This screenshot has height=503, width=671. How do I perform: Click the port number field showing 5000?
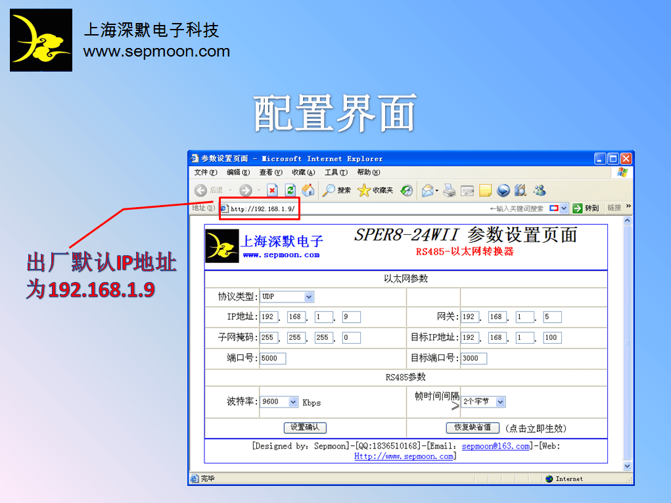click(273, 358)
